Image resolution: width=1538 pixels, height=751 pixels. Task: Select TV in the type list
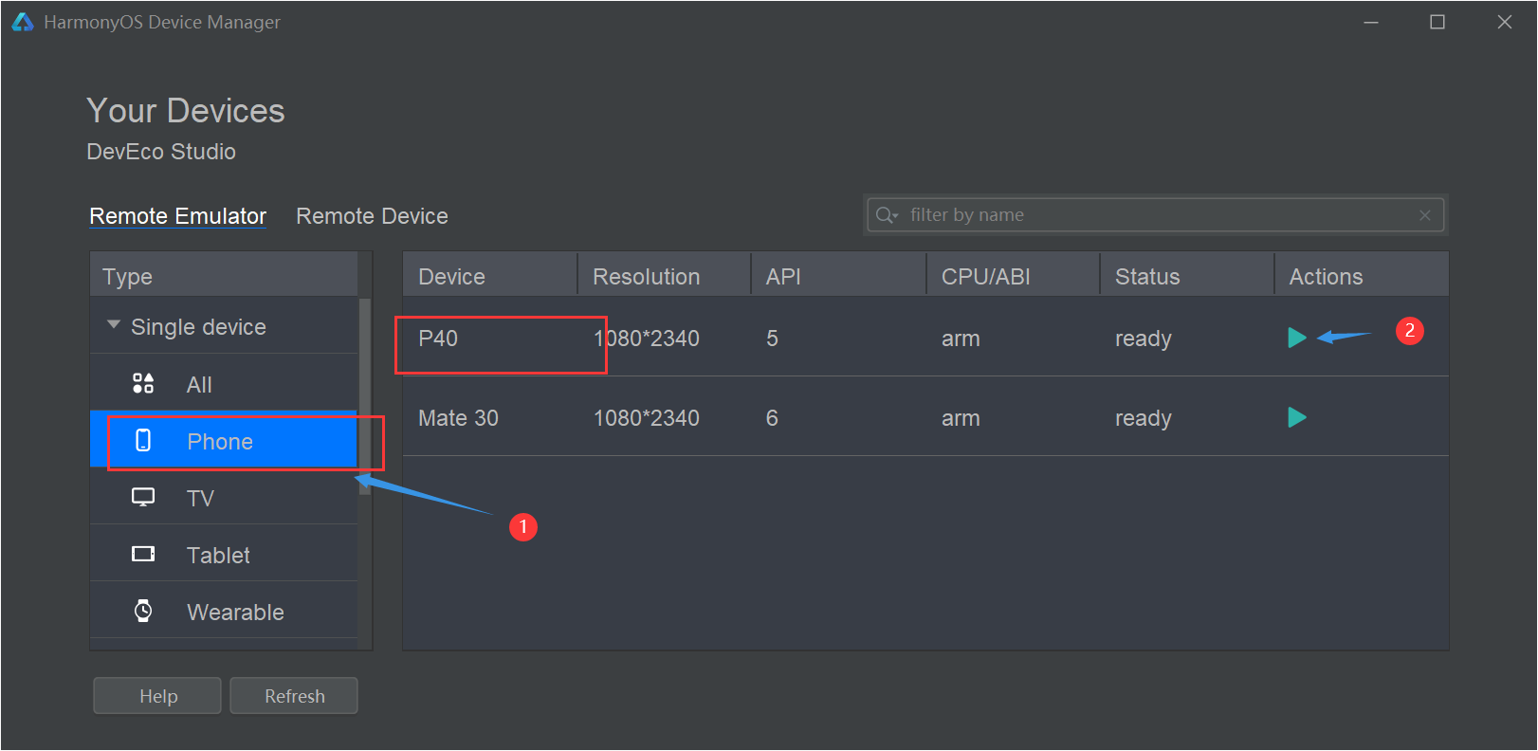(224, 497)
